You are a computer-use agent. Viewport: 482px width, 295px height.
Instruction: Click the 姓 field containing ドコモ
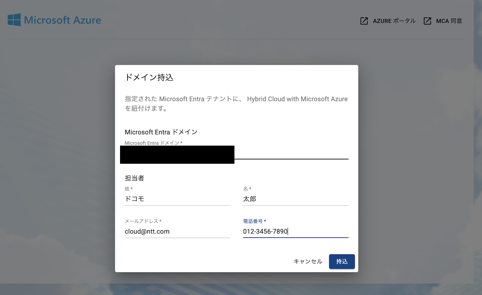[x=177, y=199]
